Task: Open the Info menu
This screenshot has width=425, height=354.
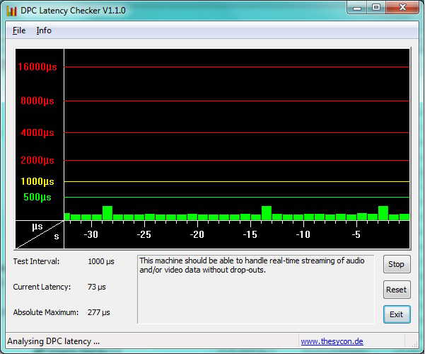Action: [x=44, y=30]
